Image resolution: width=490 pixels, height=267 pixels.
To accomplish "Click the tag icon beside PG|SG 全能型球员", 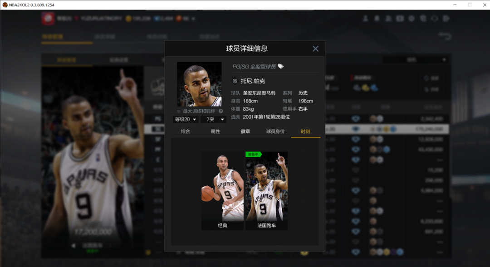I will click(x=281, y=66).
